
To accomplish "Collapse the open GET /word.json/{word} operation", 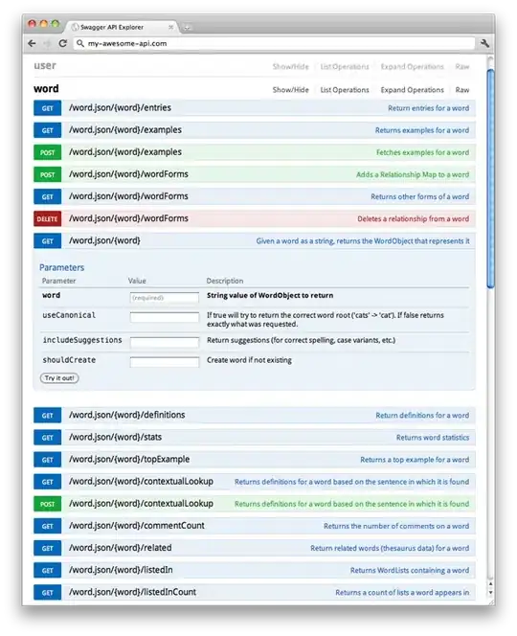I will [x=255, y=241].
